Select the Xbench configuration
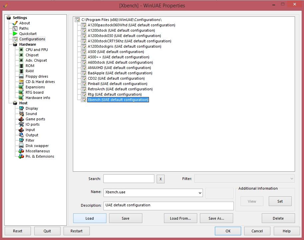 (x=118, y=100)
